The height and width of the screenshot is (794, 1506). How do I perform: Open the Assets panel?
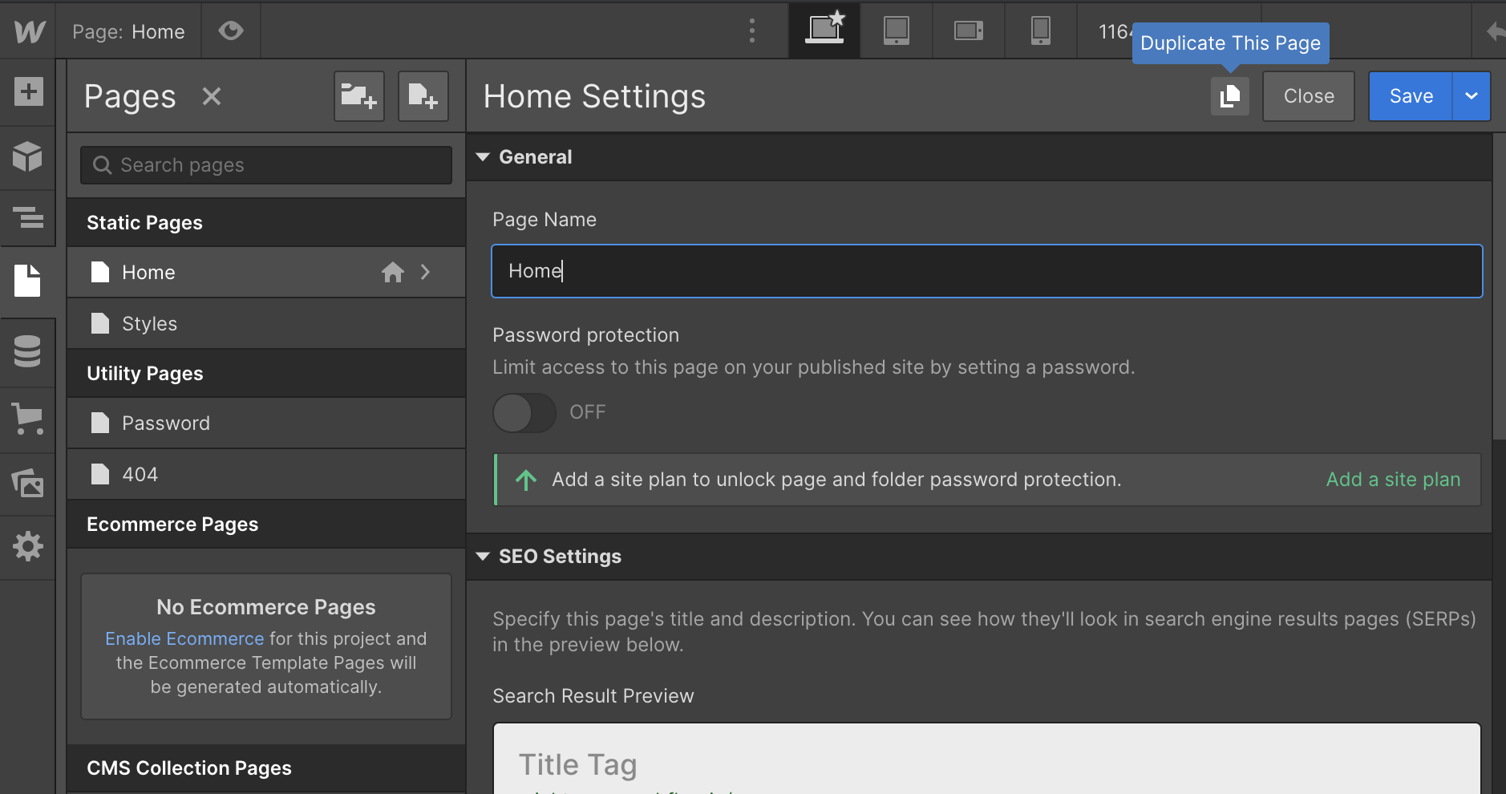[x=28, y=483]
